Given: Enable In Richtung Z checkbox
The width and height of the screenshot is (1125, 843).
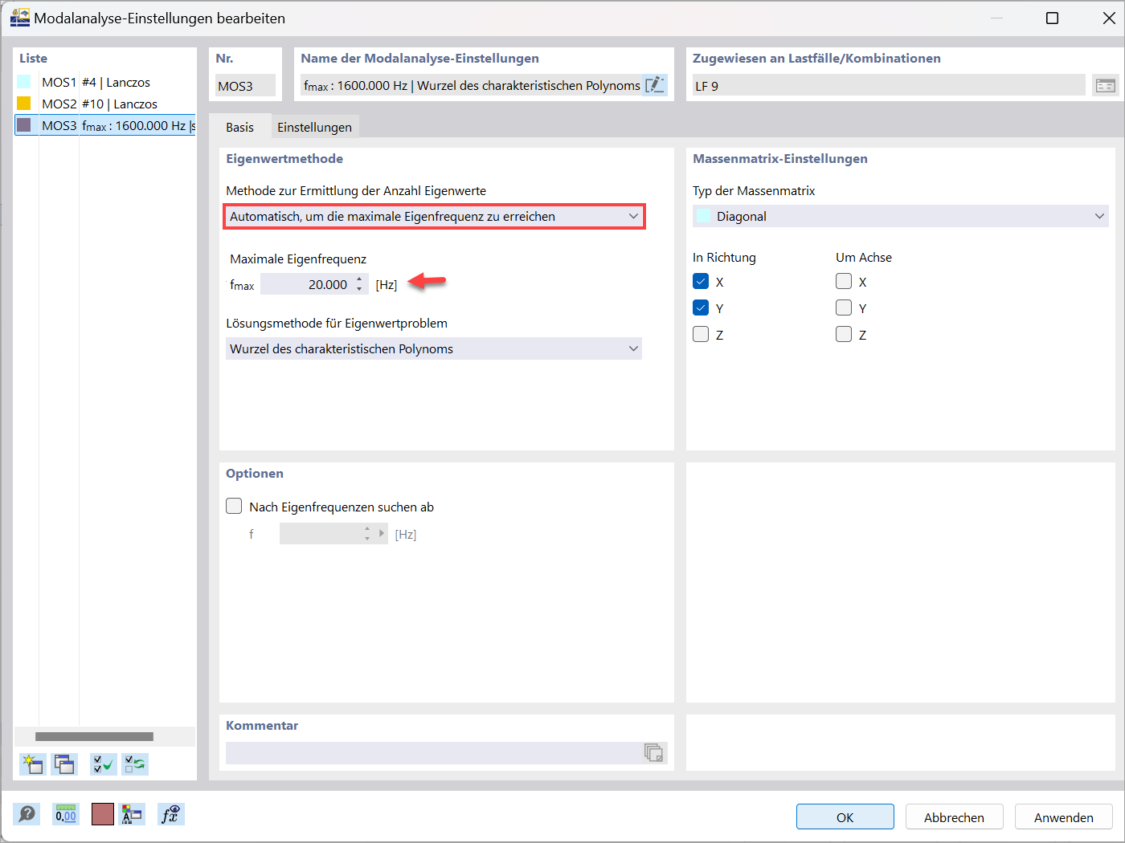Looking at the screenshot, I should 701,335.
